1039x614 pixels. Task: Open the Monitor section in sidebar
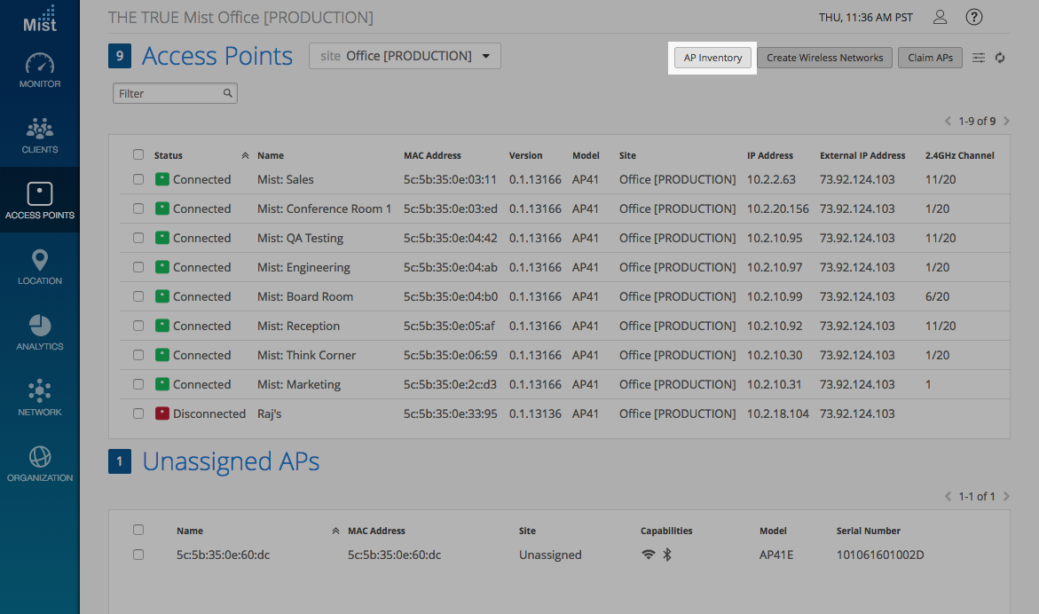40,71
